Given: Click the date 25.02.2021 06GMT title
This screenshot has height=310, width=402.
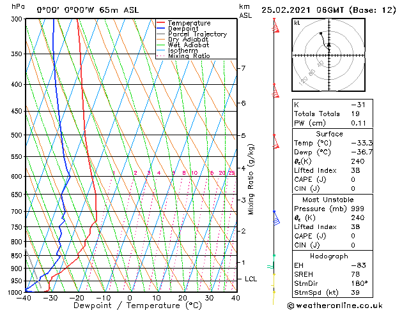Looking at the screenshot, I should pyautogui.click(x=302, y=10).
